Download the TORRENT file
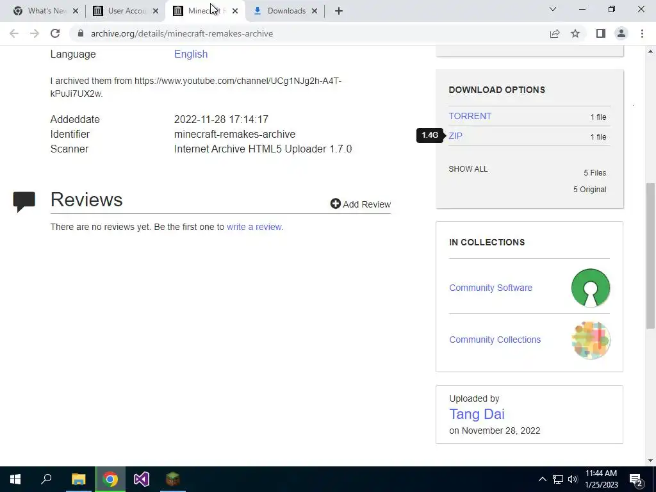 (x=470, y=116)
